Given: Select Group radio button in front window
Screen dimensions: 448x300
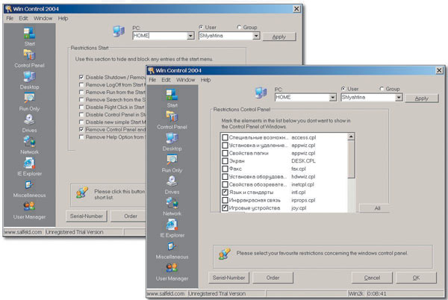Looking at the screenshot, I should pyautogui.click(x=382, y=89).
